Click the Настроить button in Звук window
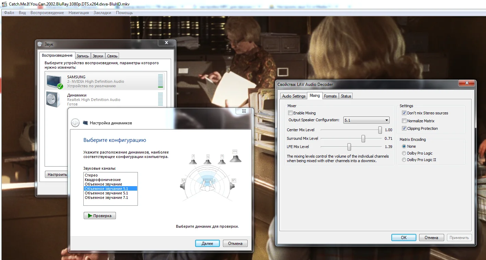The width and height of the screenshot is (486, 260). point(57,174)
